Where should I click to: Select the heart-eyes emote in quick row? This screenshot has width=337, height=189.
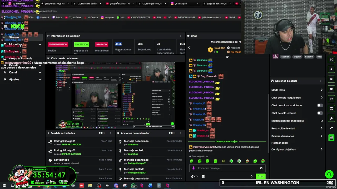tap(263, 161)
